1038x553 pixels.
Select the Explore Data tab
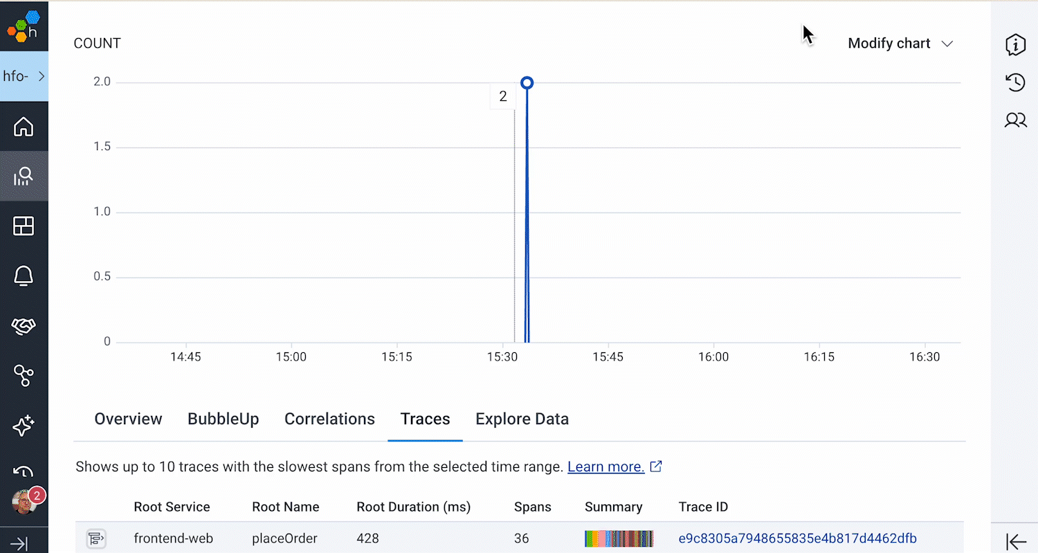click(522, 419)
